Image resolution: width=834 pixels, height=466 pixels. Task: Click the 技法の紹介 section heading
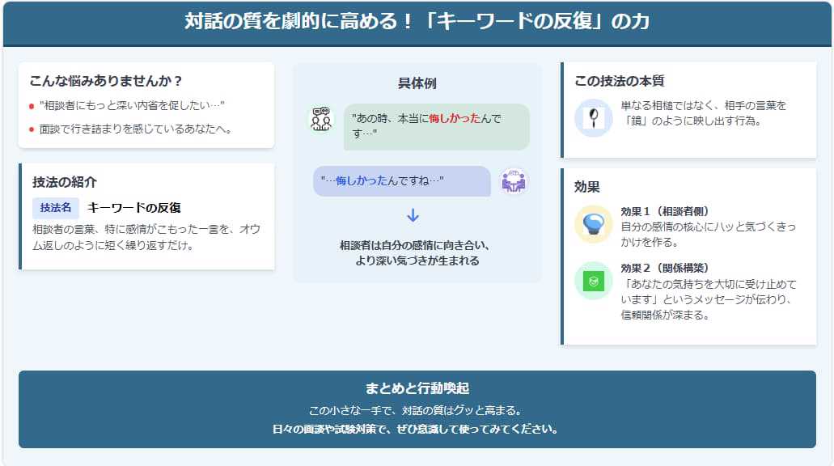point(65,182)
